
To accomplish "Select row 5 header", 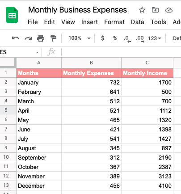I will [x=8, y=110].
